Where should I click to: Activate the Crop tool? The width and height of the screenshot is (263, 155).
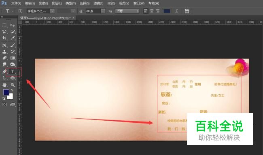pyautogui.click(x=4, y=38)
